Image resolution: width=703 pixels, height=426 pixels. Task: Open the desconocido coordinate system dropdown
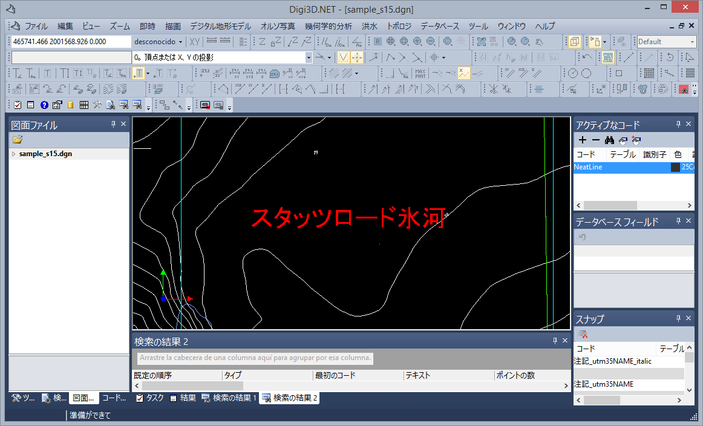[158, 42]
